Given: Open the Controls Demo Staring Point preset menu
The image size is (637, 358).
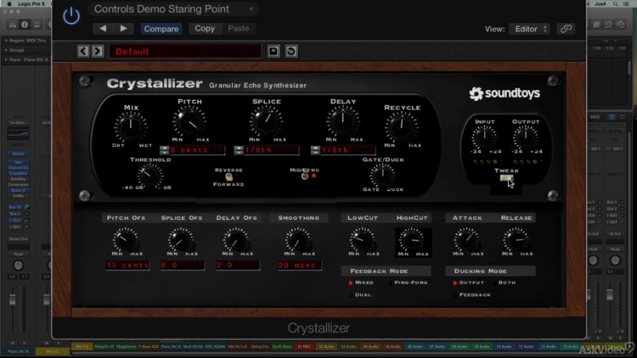Looking at the screenshot, I should tap(173, 9).
